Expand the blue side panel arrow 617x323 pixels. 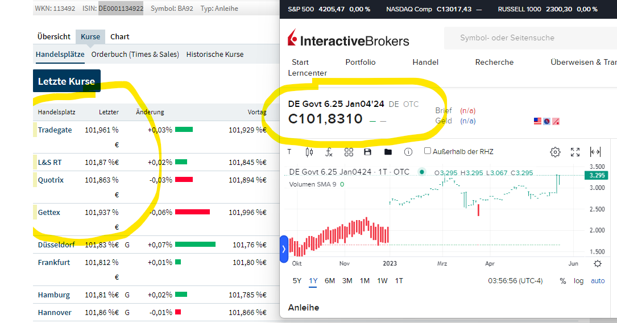tap(284, 249)
